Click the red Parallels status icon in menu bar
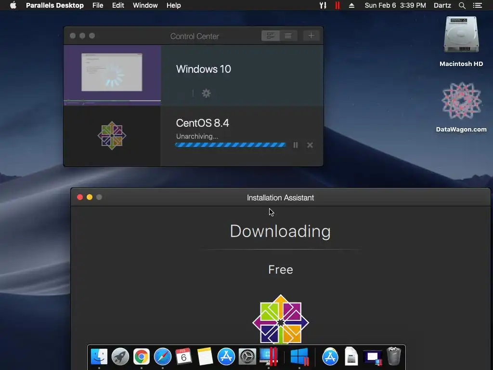Image resolution: width=493 pixels, height=370 pixels. (337, 5)
